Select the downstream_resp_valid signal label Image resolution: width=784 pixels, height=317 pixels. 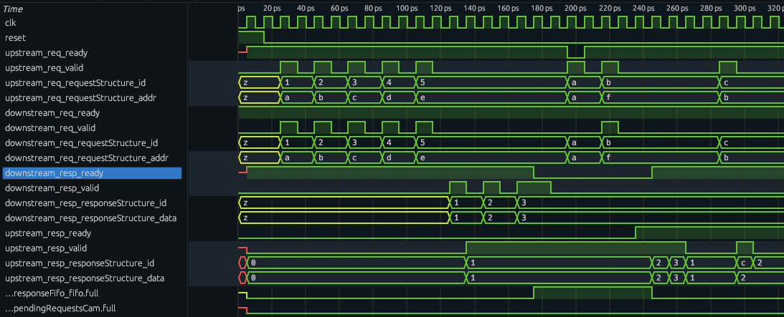53,188
